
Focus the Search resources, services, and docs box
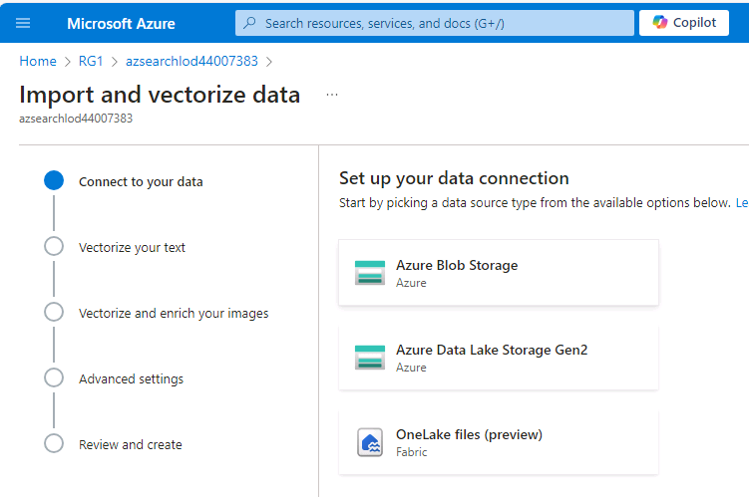(435, 23)
